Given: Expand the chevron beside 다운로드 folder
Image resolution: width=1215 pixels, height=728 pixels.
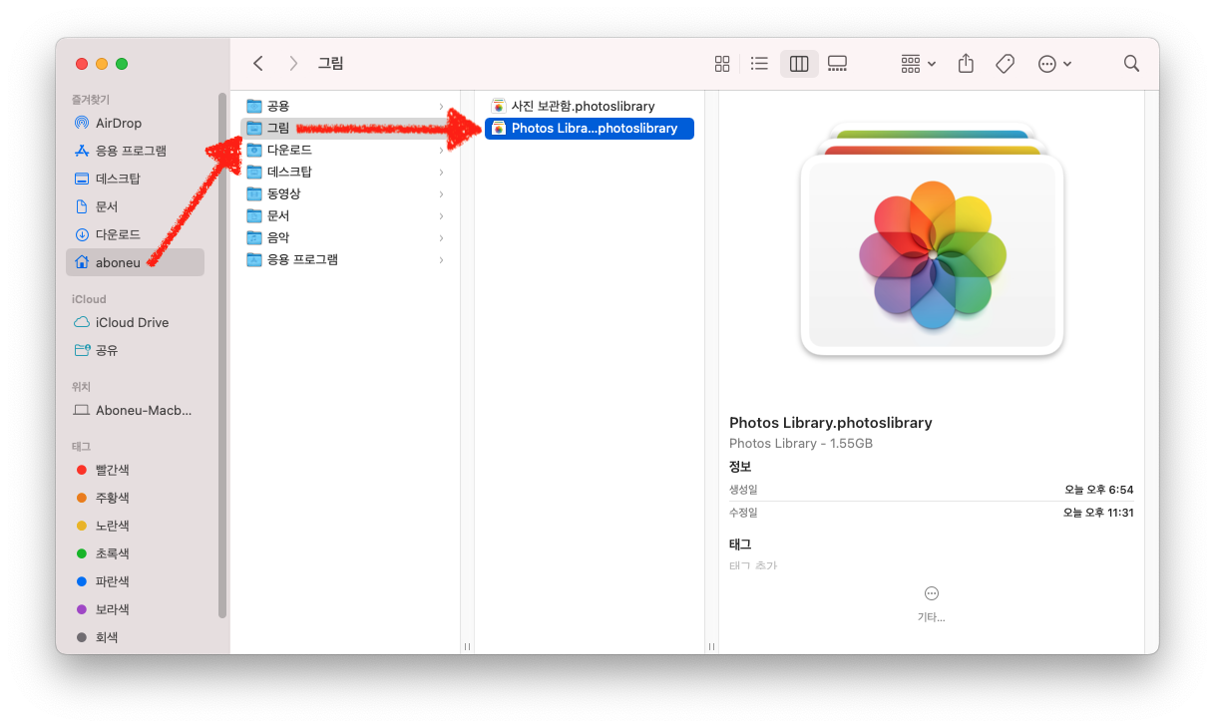Looking at the screenshot, I should click(441, 150).
